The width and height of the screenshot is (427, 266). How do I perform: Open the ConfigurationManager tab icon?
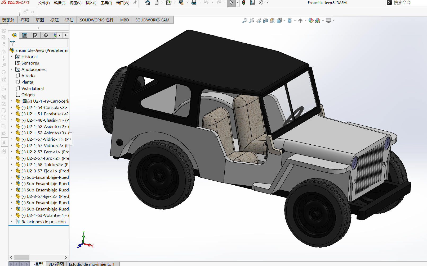pyautogui.click(x=35, y=35)
